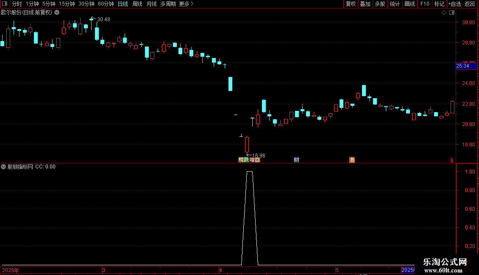Click the red S marker at chart end
This screenshot has height=275, width=479.
tap(452, 160)
